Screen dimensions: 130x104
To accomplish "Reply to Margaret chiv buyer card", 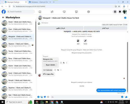I will 64,63.
